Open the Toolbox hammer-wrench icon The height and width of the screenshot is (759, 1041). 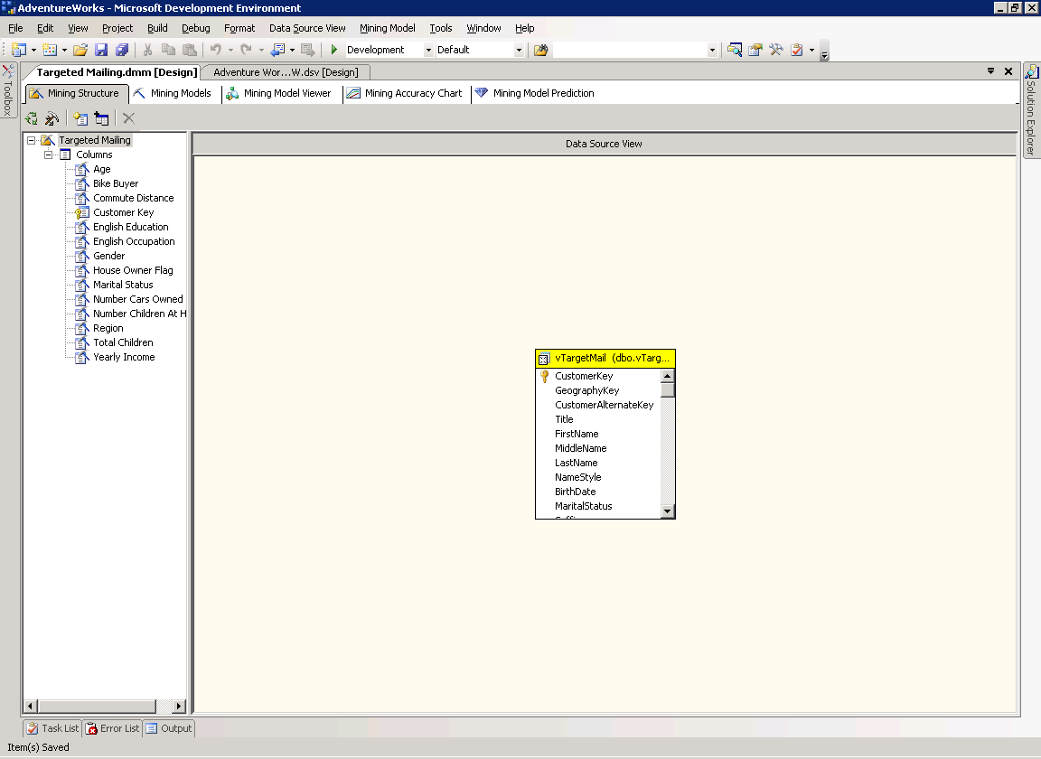click(775, 50)
